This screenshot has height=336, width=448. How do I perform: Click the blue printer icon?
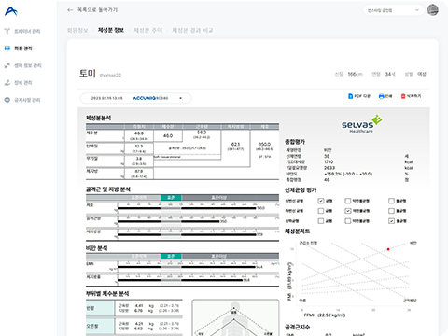pos(381,96)
